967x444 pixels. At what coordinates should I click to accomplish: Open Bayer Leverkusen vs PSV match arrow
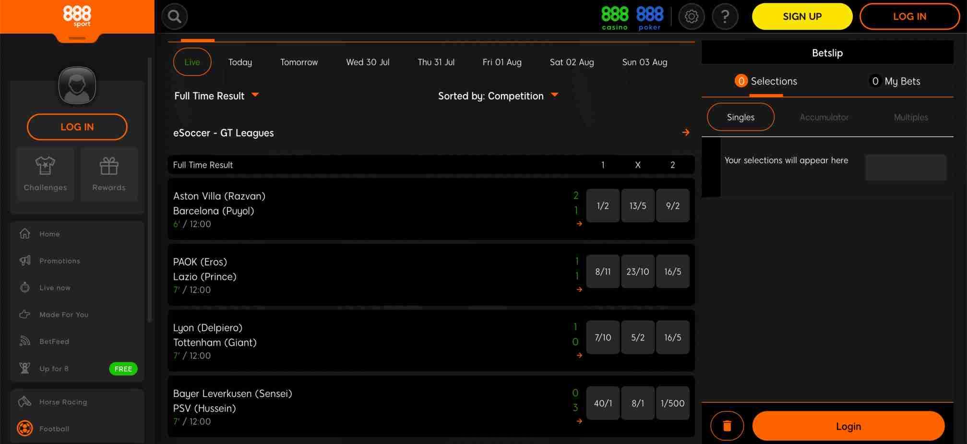click(579, 421)
